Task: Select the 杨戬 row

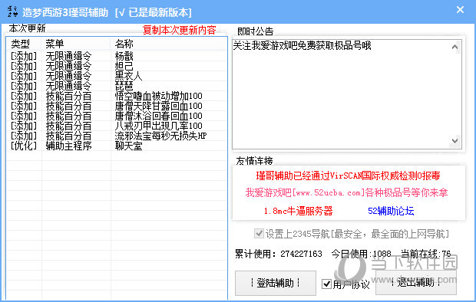Action: pos(117,56)
